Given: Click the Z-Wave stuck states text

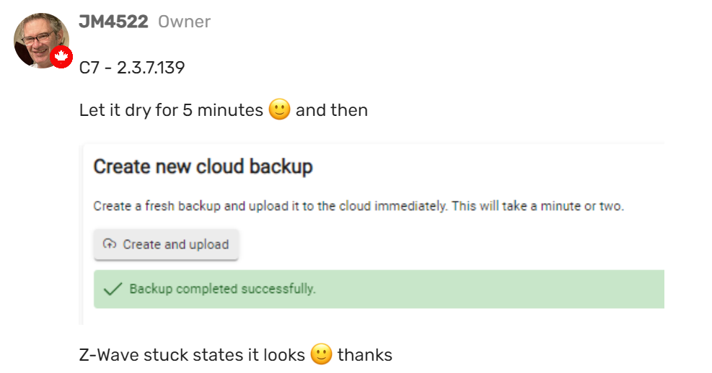Looking at the screenshot, I should point(192,354).
